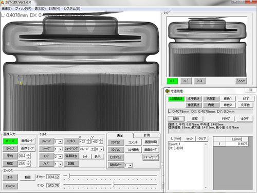Click the フォームセーブ button
The height and width of the screenshot is (193, 257).
[x=151, y=157]
